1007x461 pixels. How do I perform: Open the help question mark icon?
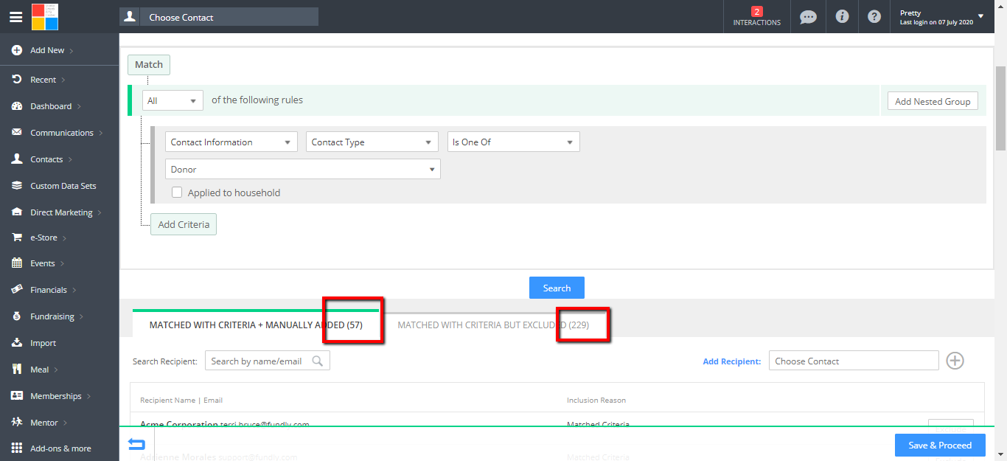click(x=874, y=16)
